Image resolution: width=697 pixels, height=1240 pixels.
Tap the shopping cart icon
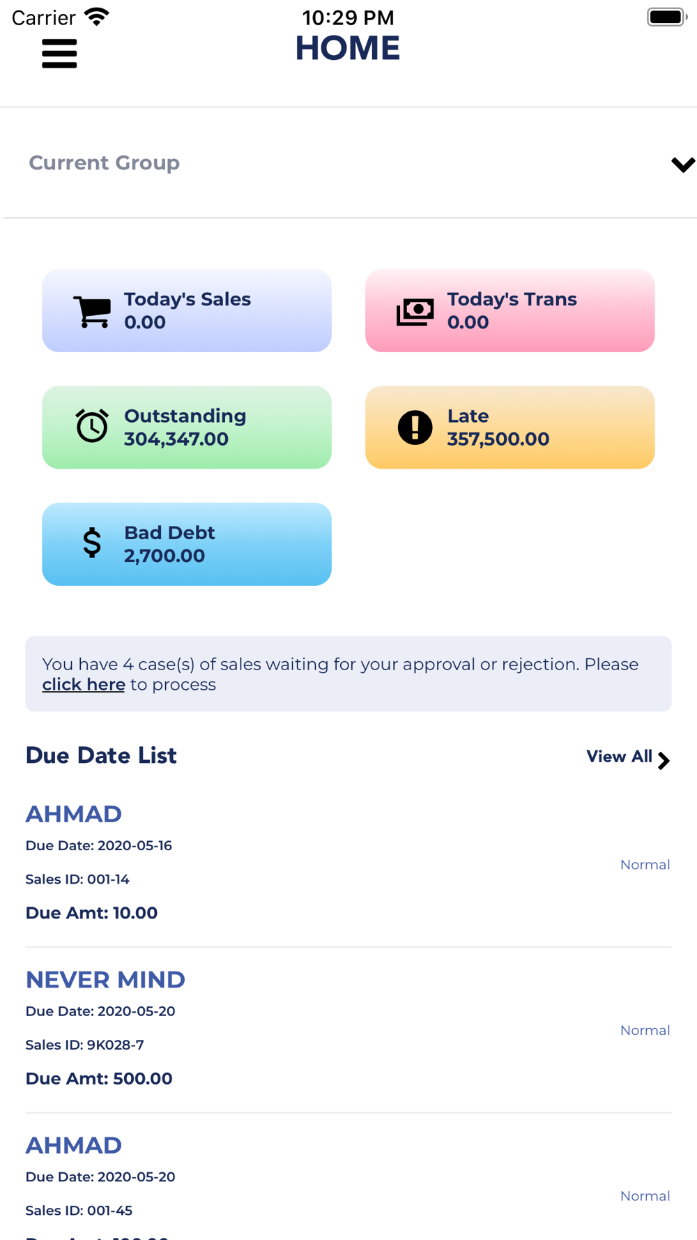point(92,311)
